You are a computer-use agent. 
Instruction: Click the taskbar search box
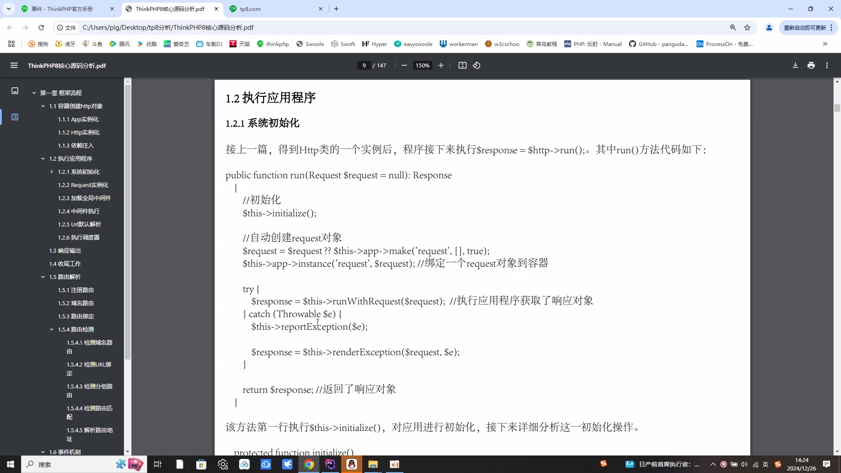tap(83, 464)
